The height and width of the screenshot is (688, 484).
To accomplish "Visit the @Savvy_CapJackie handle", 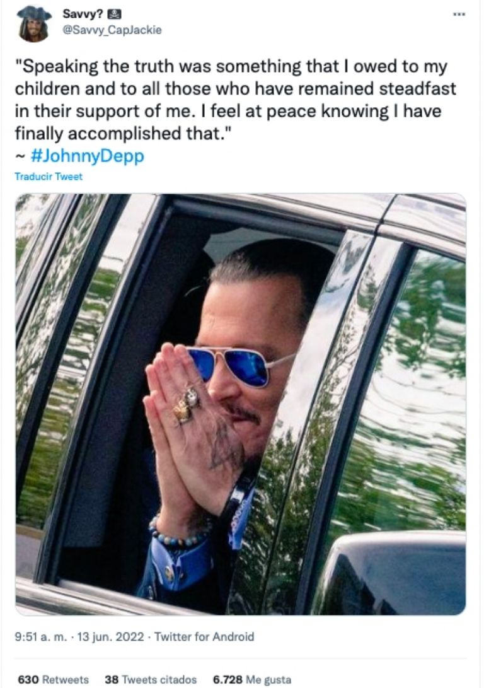I will 113,30.
